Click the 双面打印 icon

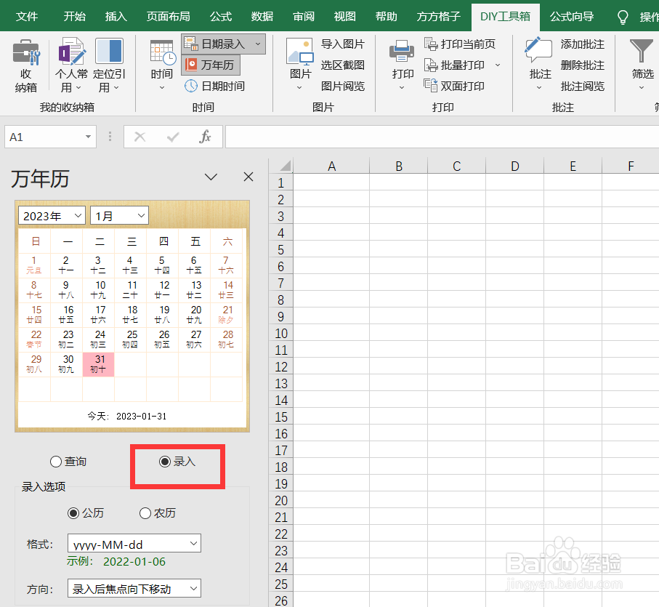pos(431,86)
